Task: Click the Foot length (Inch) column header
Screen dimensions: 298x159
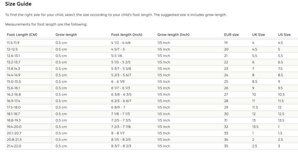Action: pyautogui.click(x=127, y=35)
